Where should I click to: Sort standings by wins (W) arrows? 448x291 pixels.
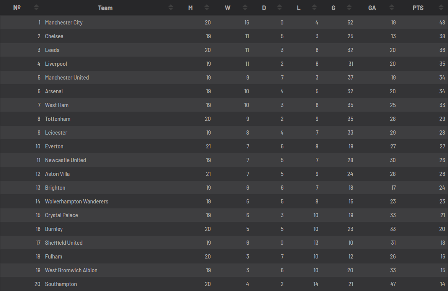coord(245,8)
